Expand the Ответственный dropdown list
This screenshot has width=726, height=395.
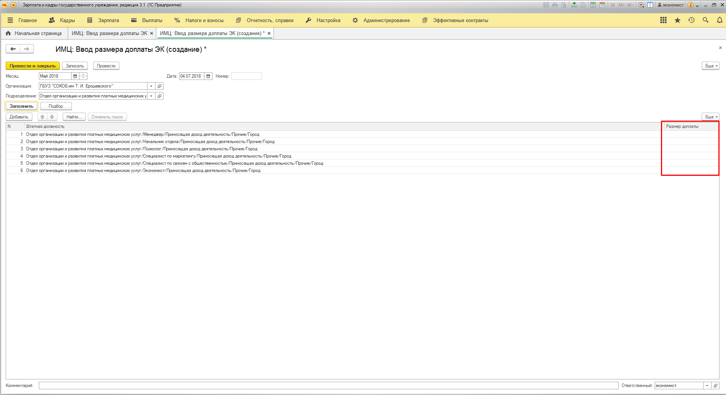click(707, 385)
